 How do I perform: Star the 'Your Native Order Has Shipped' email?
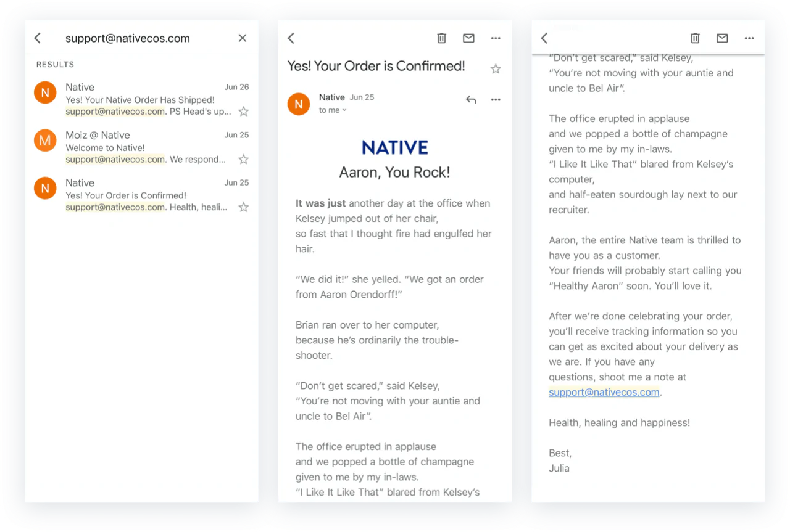pyautogui.click(x=244, y=112)
